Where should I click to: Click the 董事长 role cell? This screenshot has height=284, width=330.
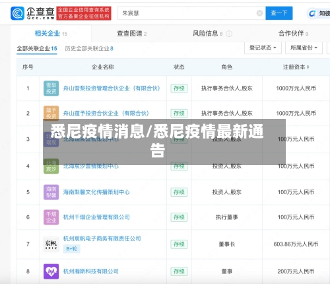[227, 244]
